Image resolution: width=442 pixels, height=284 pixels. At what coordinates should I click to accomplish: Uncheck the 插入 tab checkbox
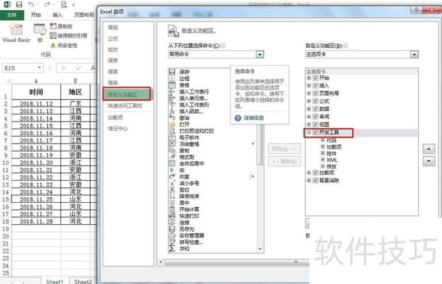(315, 85)
